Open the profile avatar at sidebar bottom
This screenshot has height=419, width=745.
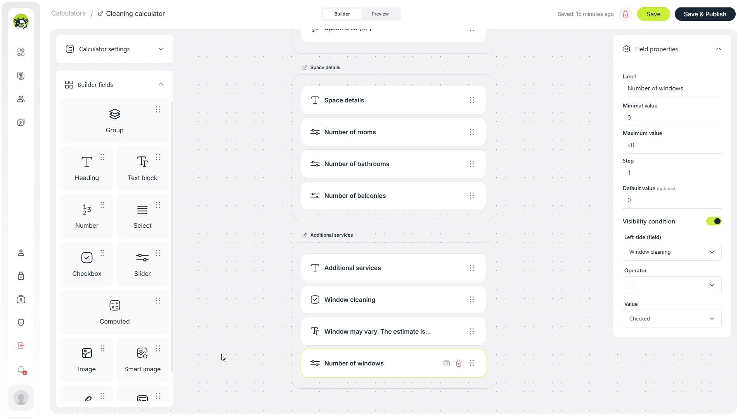click(x=21, y=398)
